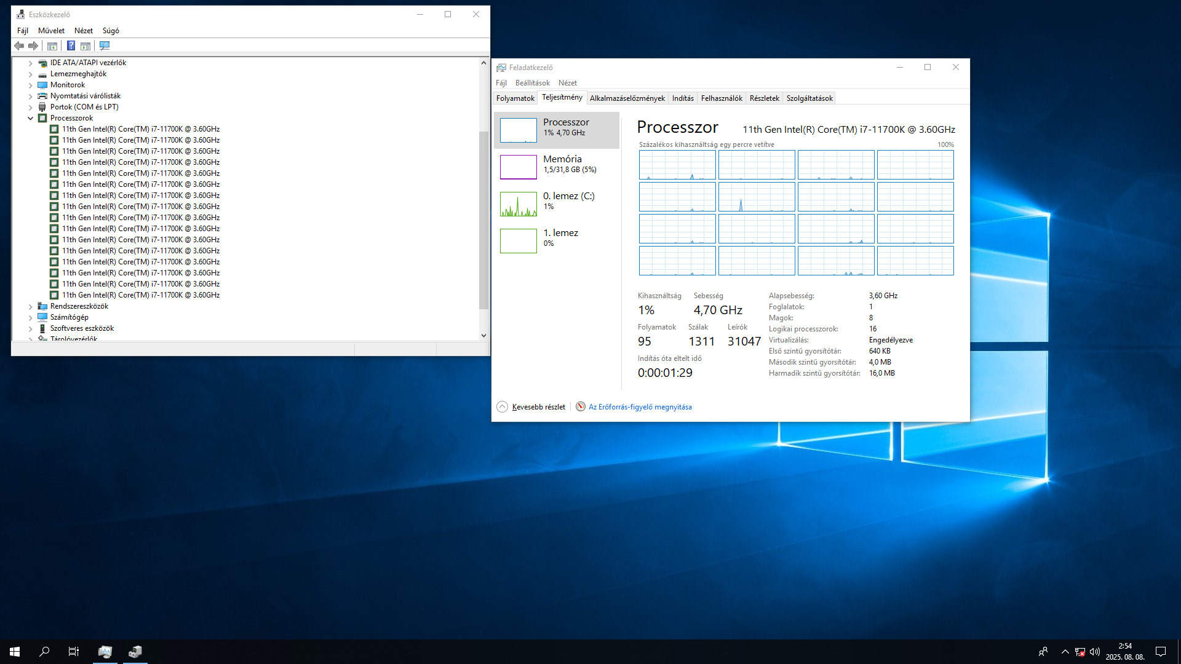Open the Művelet menu in Eszközkezelő
The height and width of the screenshot is (664, 1181).
tap(51, 31)
